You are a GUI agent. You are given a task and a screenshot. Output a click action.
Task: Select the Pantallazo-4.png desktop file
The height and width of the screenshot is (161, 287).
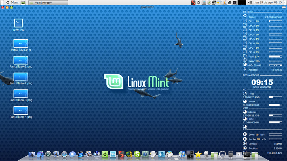tap(20, 110)
